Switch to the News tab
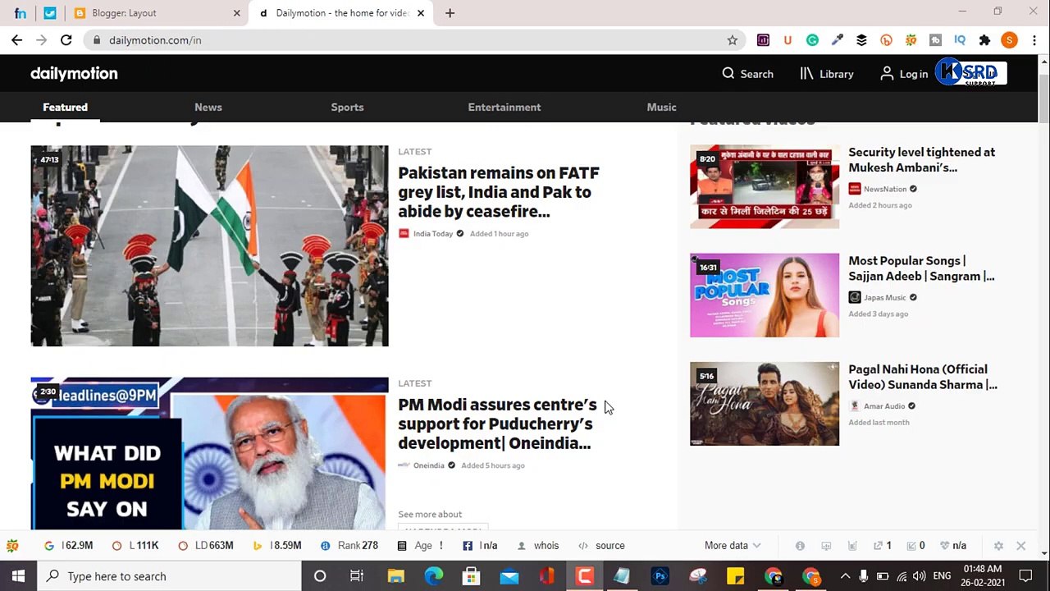Image resolution: width=1050 pixels, height=591 pixels. tap(208, 108)
